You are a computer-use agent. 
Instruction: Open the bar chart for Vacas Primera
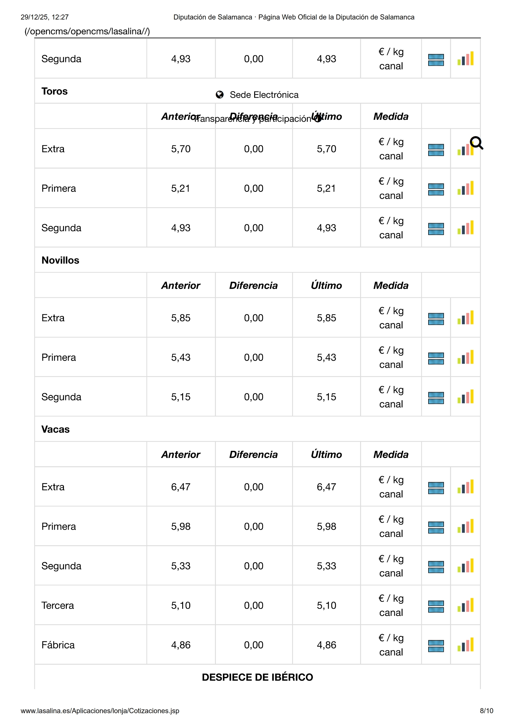click(465, 526)
